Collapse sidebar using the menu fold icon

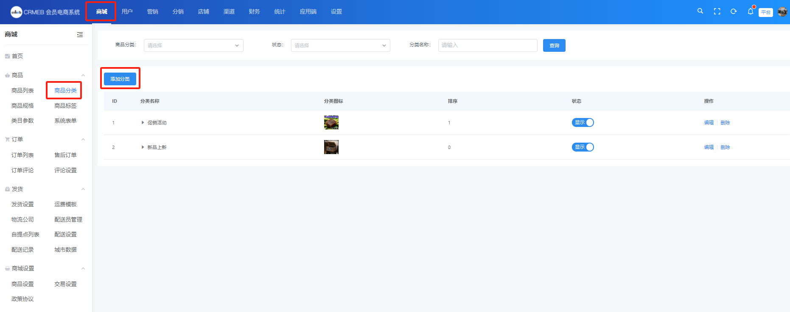80,35
